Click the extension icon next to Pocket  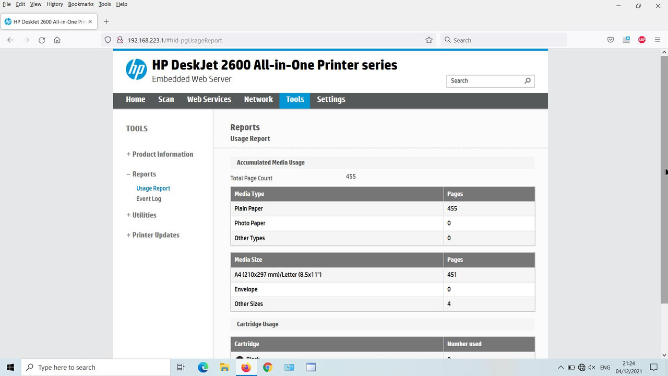pyautogui.click(x=626, y=40)
